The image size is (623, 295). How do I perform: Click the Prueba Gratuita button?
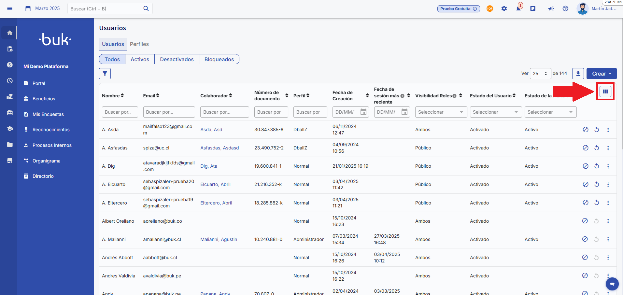458,9
